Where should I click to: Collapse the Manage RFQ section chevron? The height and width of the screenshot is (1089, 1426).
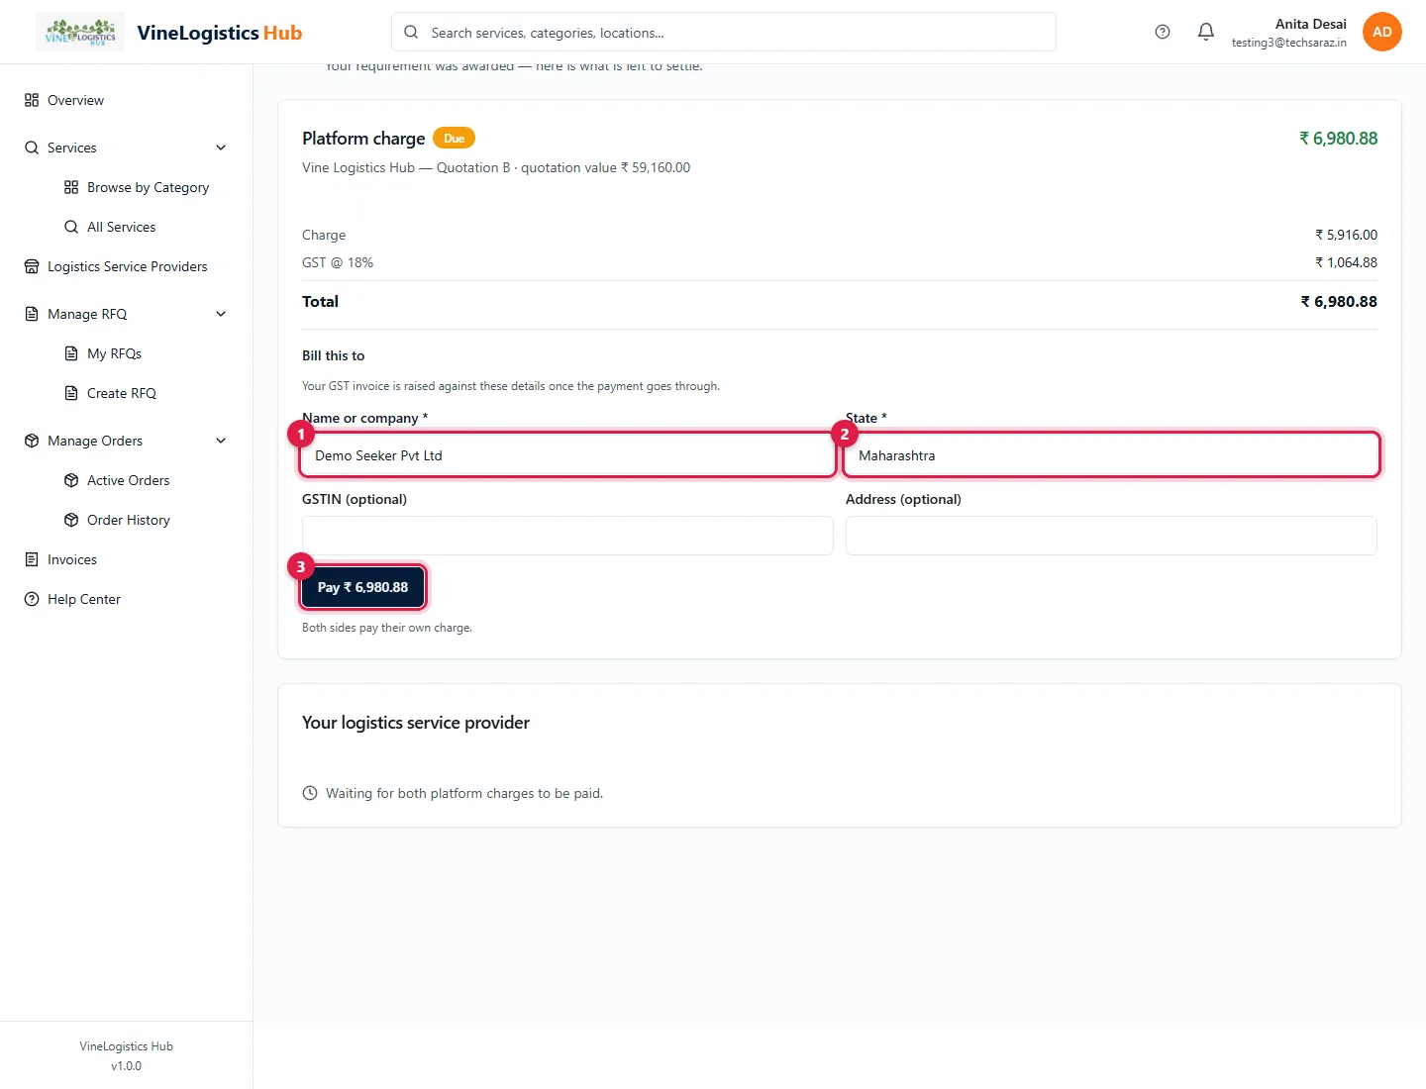pos(221,314)
